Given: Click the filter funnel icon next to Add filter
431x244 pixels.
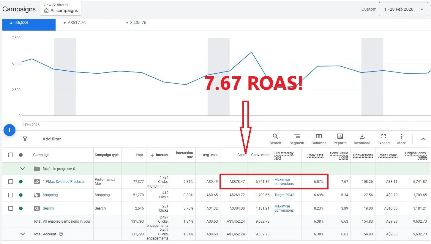Looking at the screenshot, I should point(25,139).
